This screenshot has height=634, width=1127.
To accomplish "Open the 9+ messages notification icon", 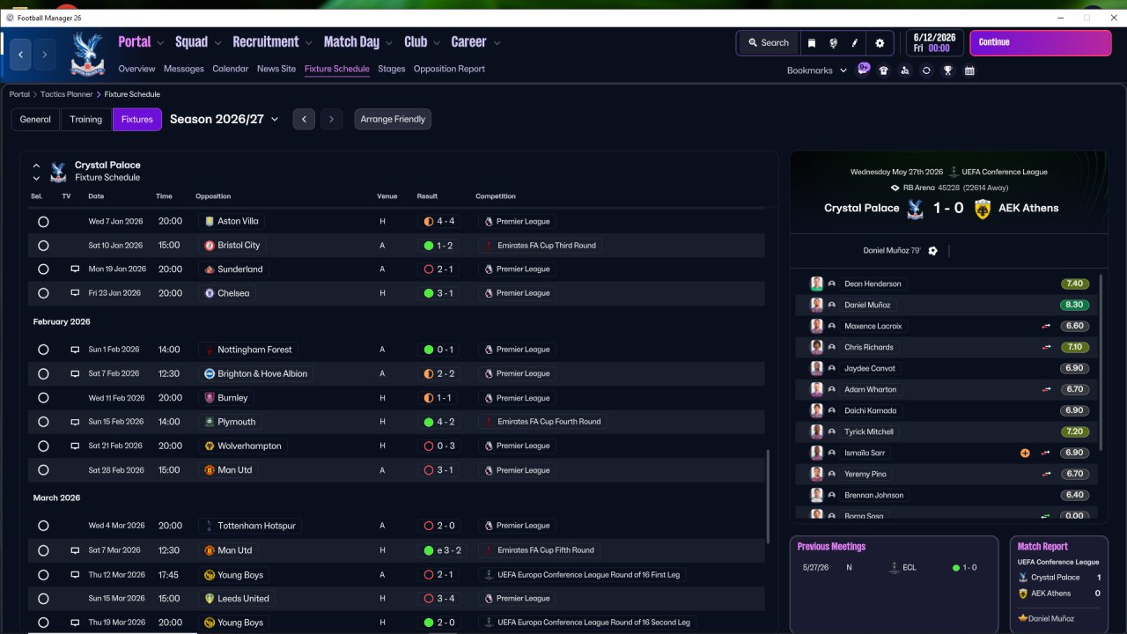I will (864, 70).
